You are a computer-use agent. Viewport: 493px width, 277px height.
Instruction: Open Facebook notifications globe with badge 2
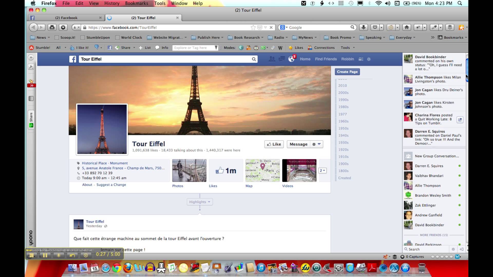(x=291, y=59)
